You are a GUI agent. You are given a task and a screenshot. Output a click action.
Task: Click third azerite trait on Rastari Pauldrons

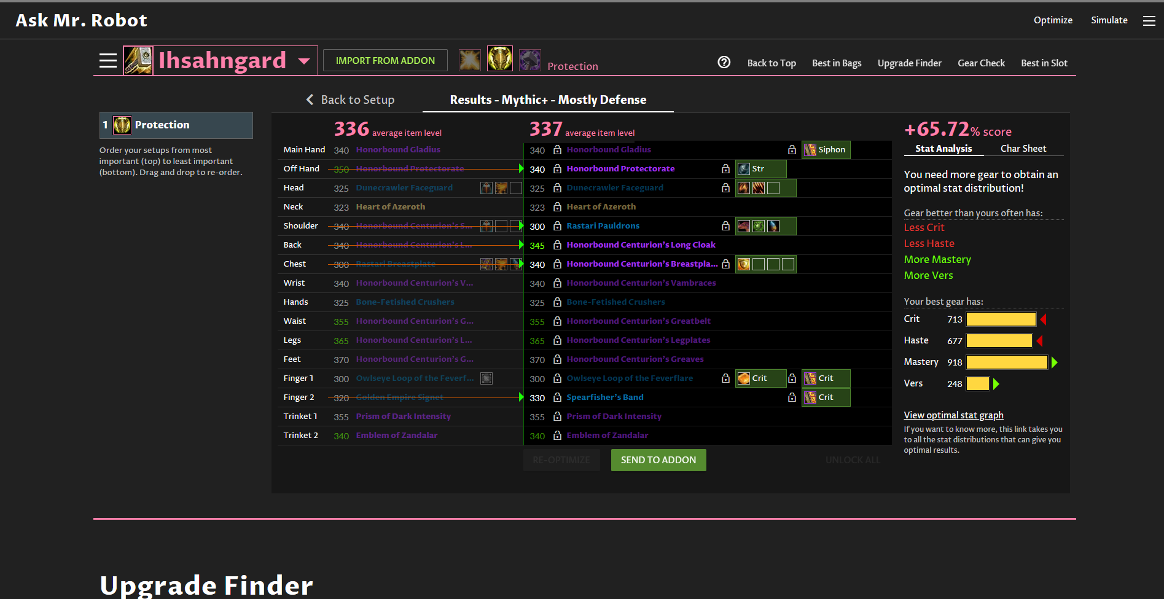coord(773,226)
